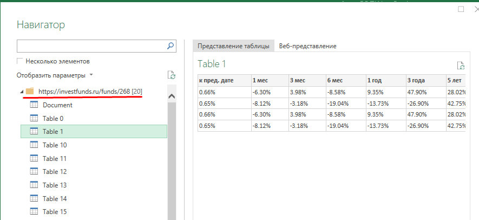Click the preview refresh icon beside Table 1
Viewport: 479px width, 220px height.
point(461,66)
